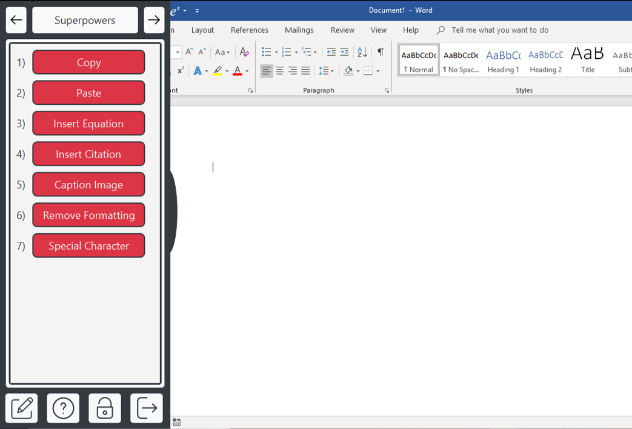Screen dimensions: 632x429
Task: Toggle center text alignment
Action: click(x=279, y=71)
